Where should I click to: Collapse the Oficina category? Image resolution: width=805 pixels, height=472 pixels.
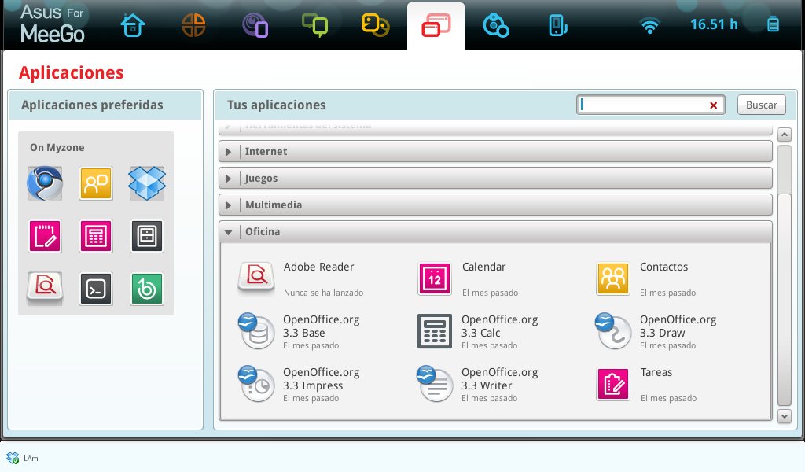tap(495, 231)
